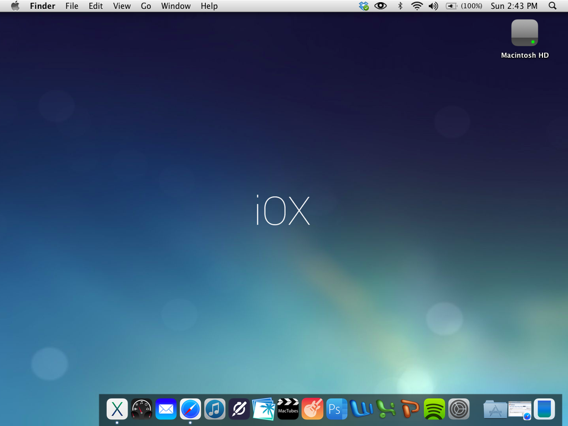Launch GarageBand from the dock

[312, 409]
